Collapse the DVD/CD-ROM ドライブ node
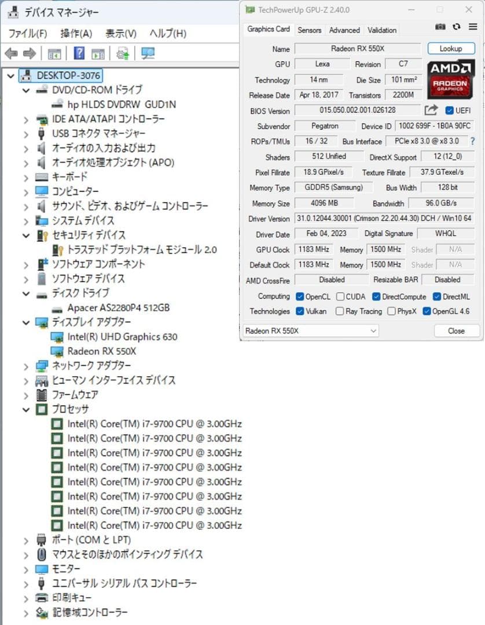 pyautogui.click(x=26, y=90)
